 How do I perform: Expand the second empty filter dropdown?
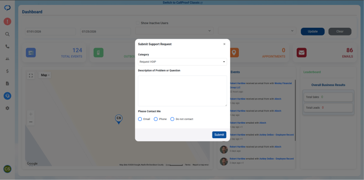tap(257, 30)
